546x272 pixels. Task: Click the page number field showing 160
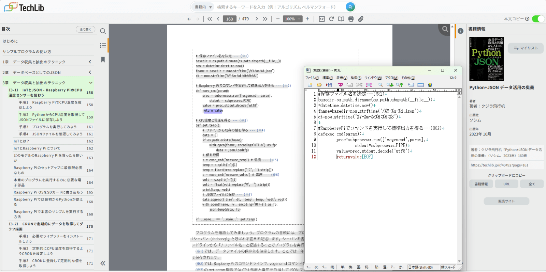point(230,19)
